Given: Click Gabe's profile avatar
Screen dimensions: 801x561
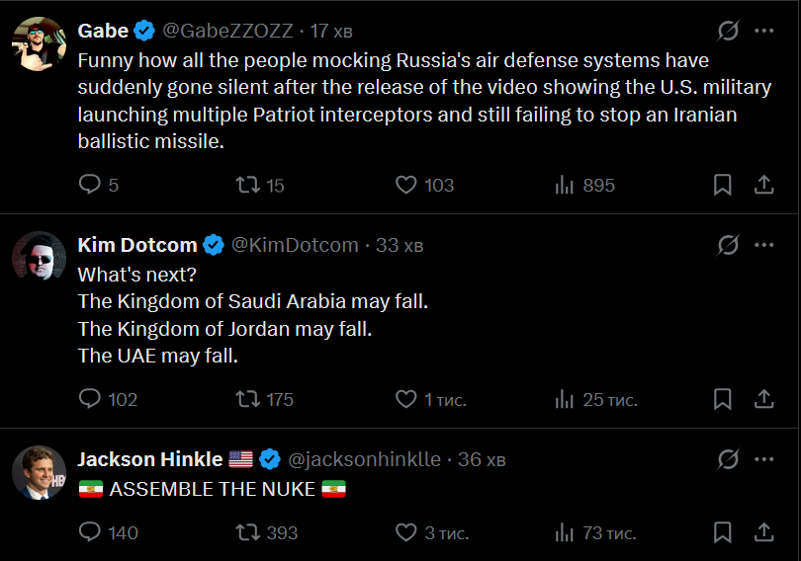Looking at the screenshot, I should [39, 44].
